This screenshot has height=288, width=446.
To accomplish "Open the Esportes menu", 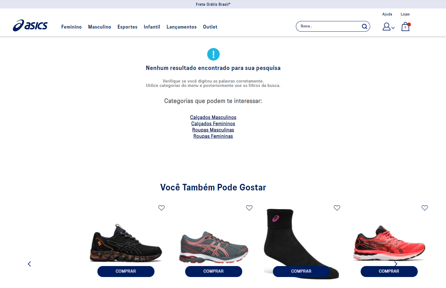I will pyautogui.click(x=128, y=27).
